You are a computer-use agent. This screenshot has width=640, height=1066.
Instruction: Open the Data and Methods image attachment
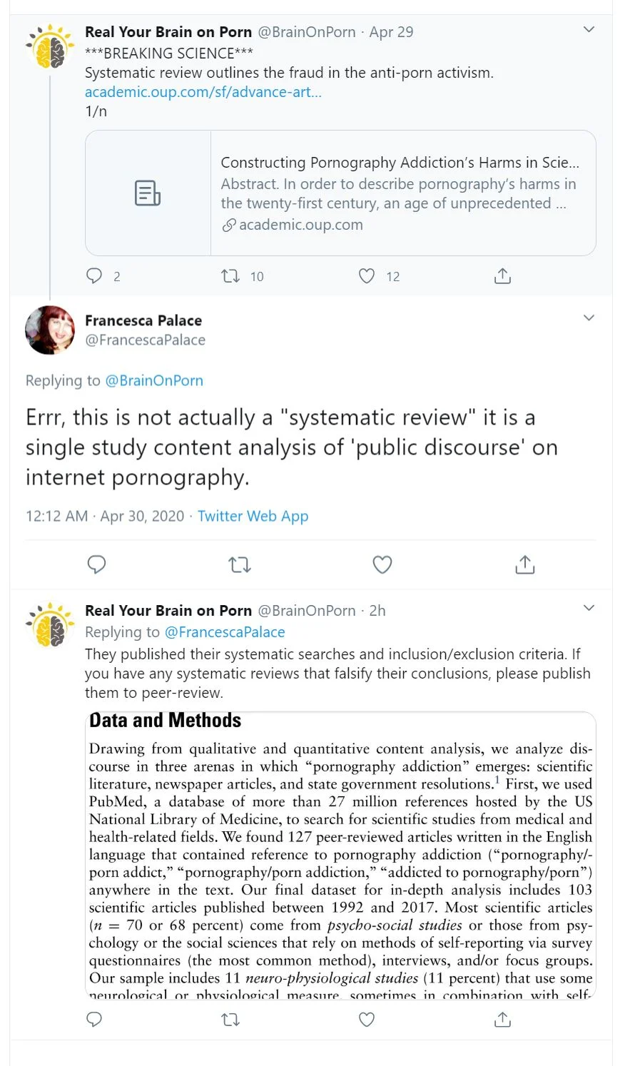[340, 855]
